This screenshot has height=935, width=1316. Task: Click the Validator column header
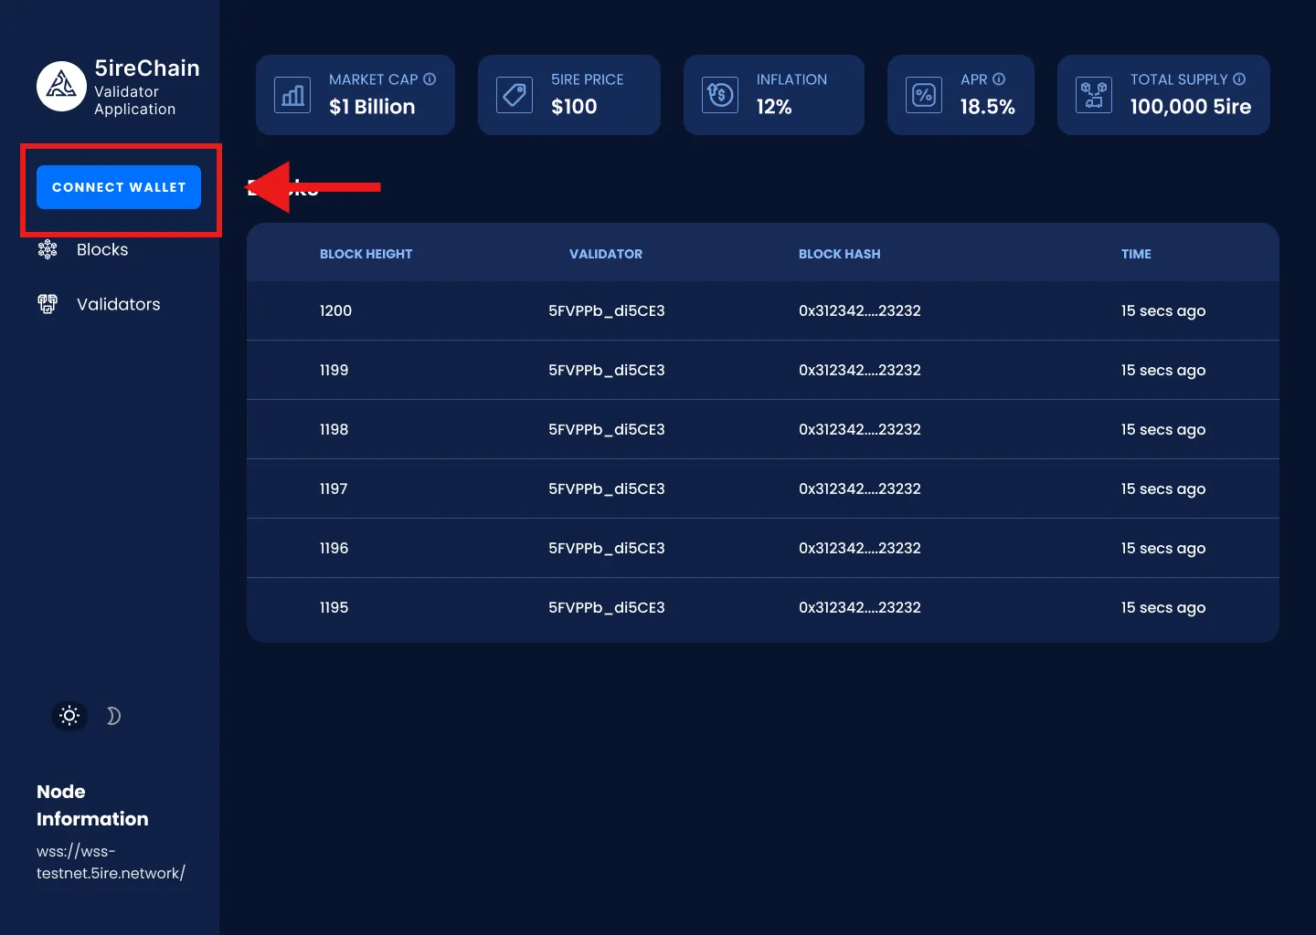click(606, 254)
